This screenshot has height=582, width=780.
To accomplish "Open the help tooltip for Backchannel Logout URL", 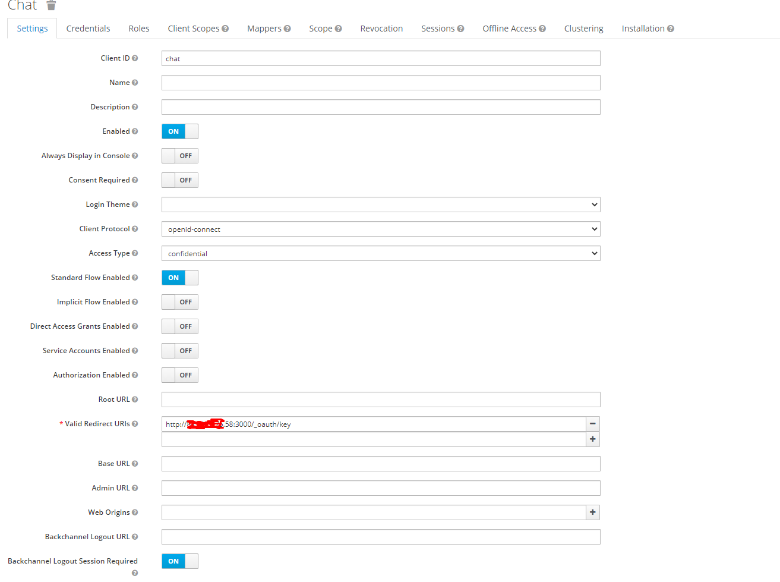I will [x=134, y=536].
